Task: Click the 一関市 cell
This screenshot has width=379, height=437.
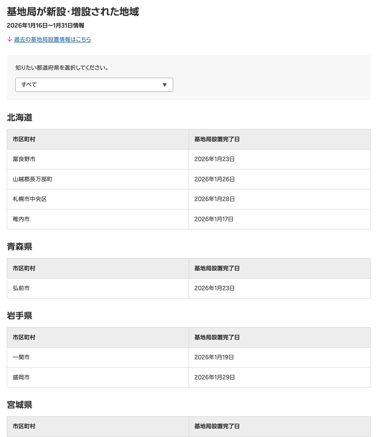Action: [x=98, y=357]
